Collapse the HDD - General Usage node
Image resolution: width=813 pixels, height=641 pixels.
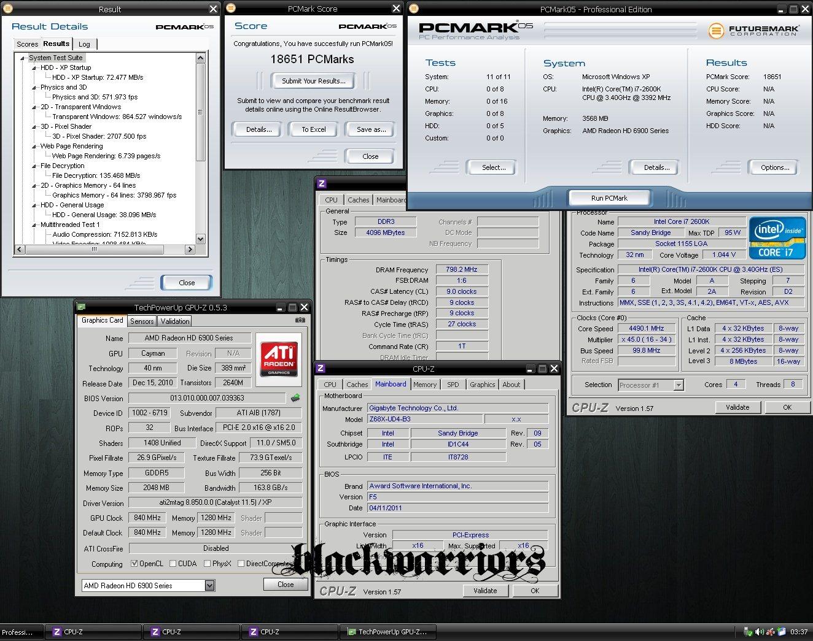pos(34,205)
